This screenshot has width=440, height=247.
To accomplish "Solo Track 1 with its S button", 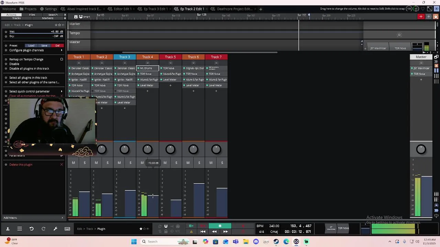I will (85, 163).
